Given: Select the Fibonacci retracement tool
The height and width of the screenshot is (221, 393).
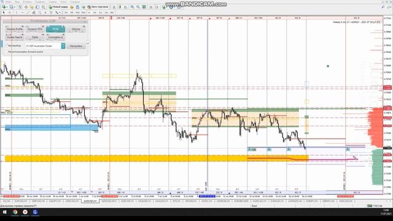Looking at the screenshot, I should pos(39,12).
